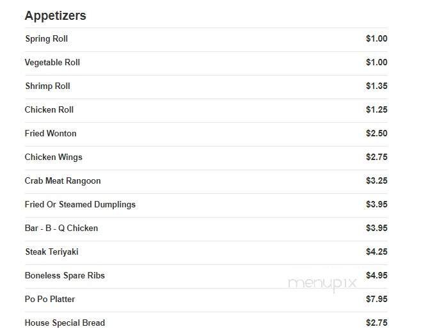Screen dimensions: 437x336
Task: Click the Vegetable Roll item name
Action: (52, 63)
